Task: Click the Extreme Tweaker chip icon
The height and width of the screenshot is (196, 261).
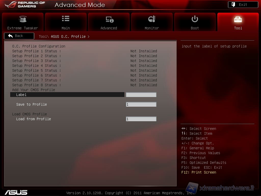Action: point(23,19)
